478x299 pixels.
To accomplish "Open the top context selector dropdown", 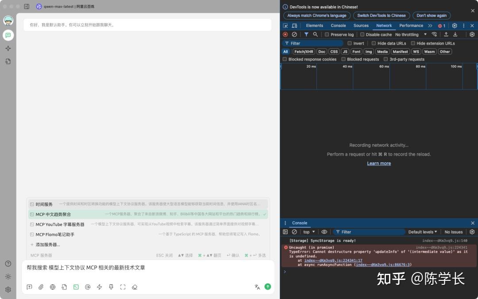I will (x=309, y=232).
